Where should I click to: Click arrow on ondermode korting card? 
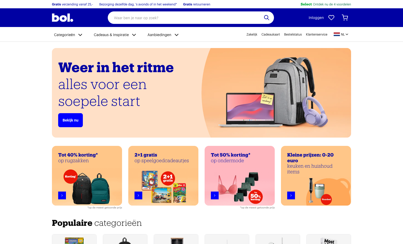[215, 195]
